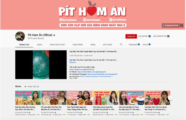Click the CSV EXPORT blue arrow icon
Image resolution: width=186 pixels, height=120 pixels.
(150, 36)
